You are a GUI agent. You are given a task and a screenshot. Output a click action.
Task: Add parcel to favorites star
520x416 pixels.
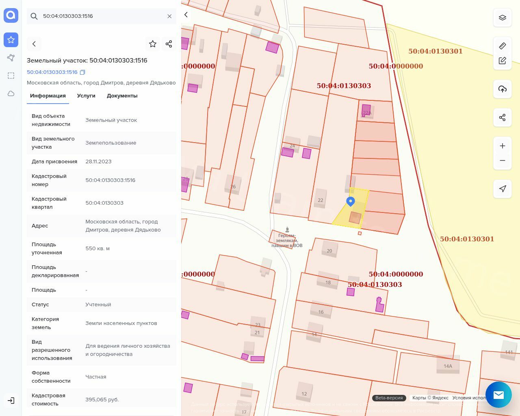point(153,44)
